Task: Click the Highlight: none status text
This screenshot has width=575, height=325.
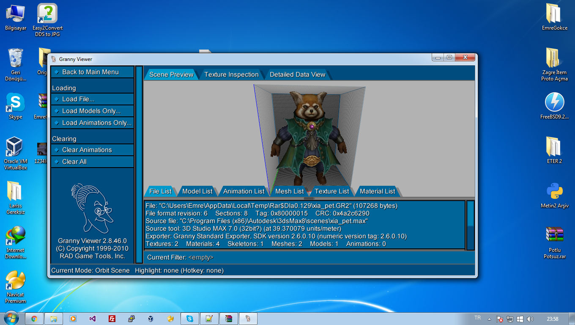Action: [179, 270]
